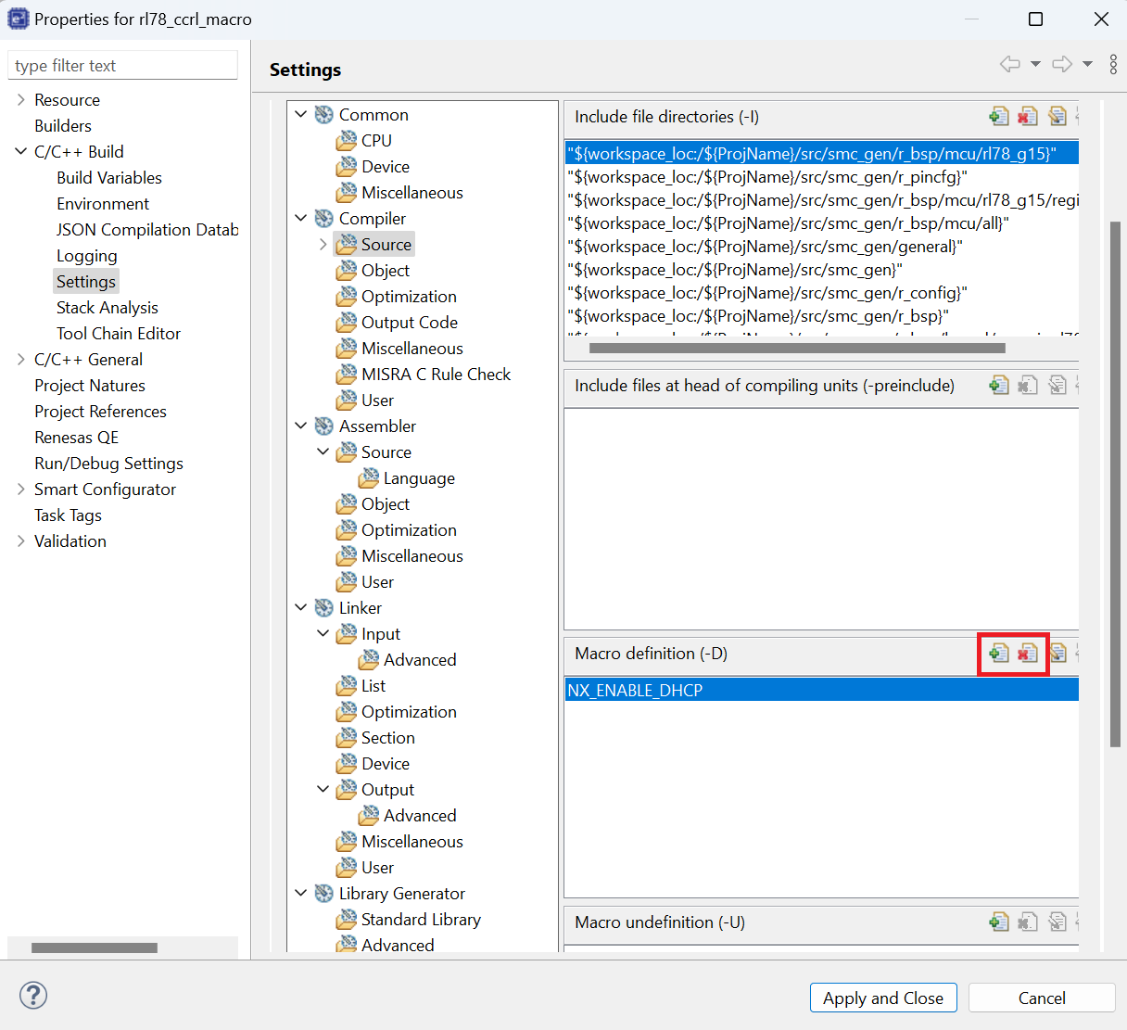
Task: Open Linker List settings
Action: [374, 686]
